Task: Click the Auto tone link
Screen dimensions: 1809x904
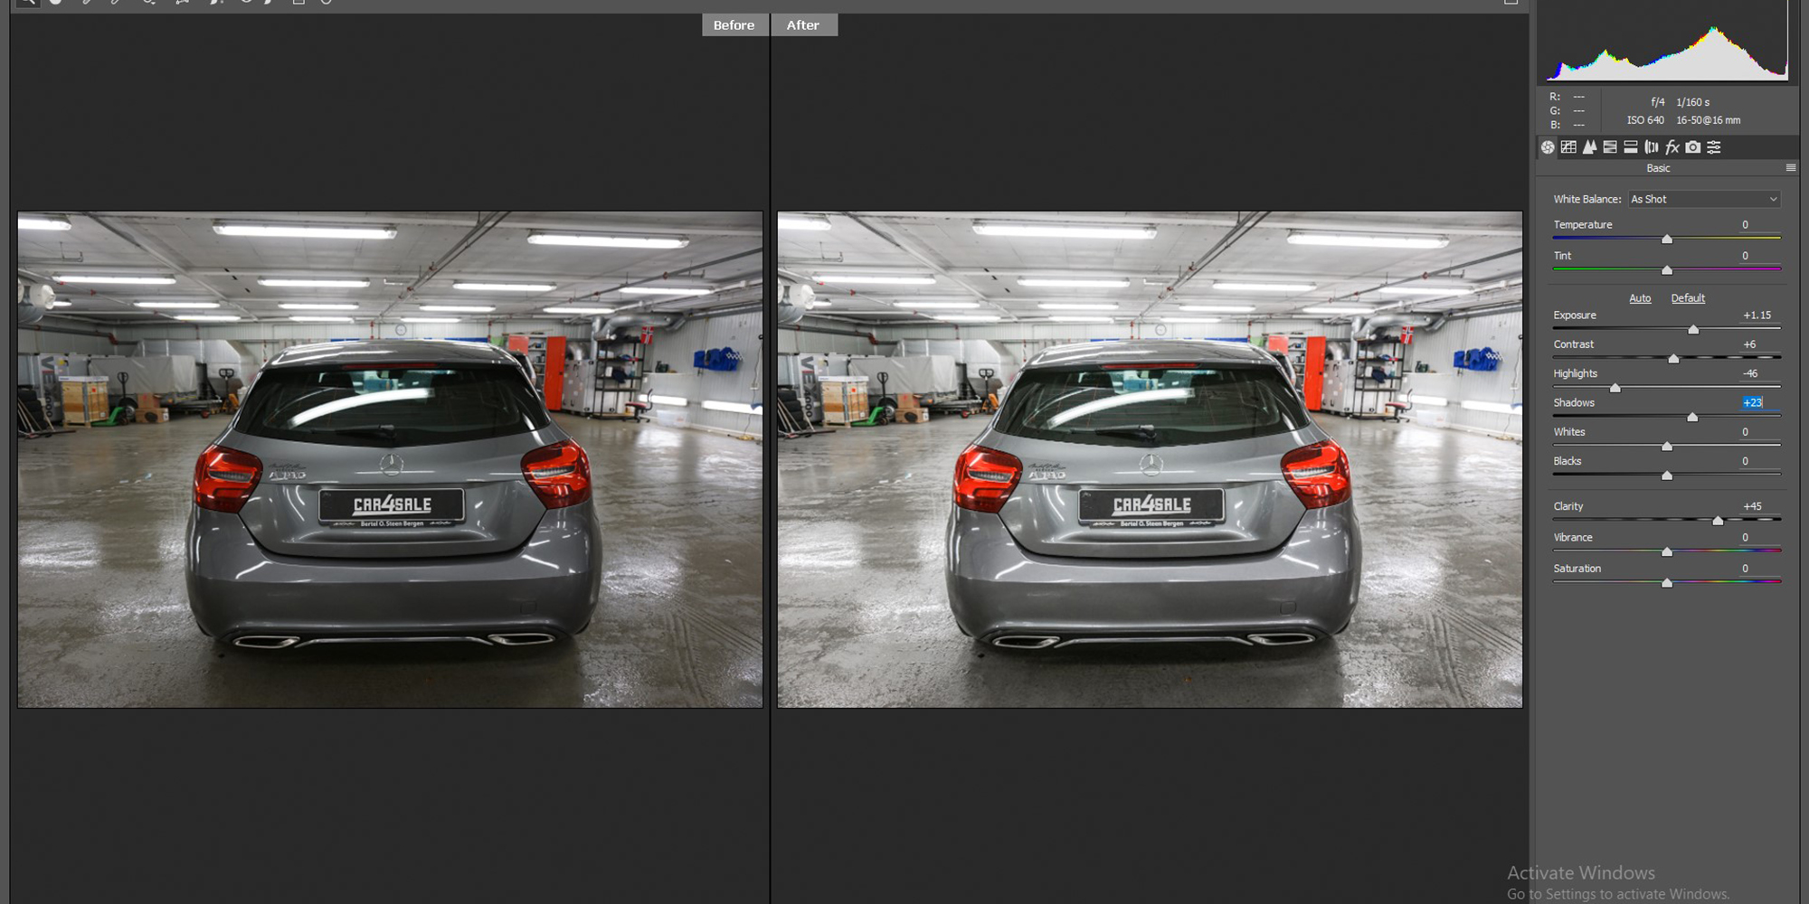Action: [1640, 298]
